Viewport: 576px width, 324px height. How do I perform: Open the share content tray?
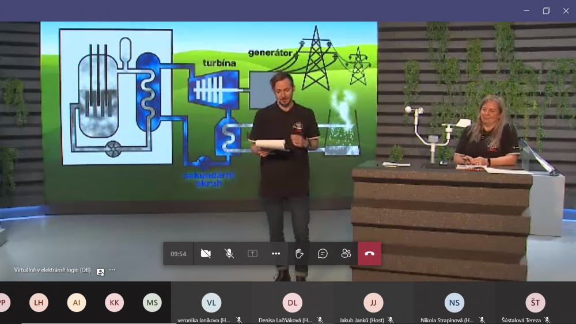click(252, 254)
